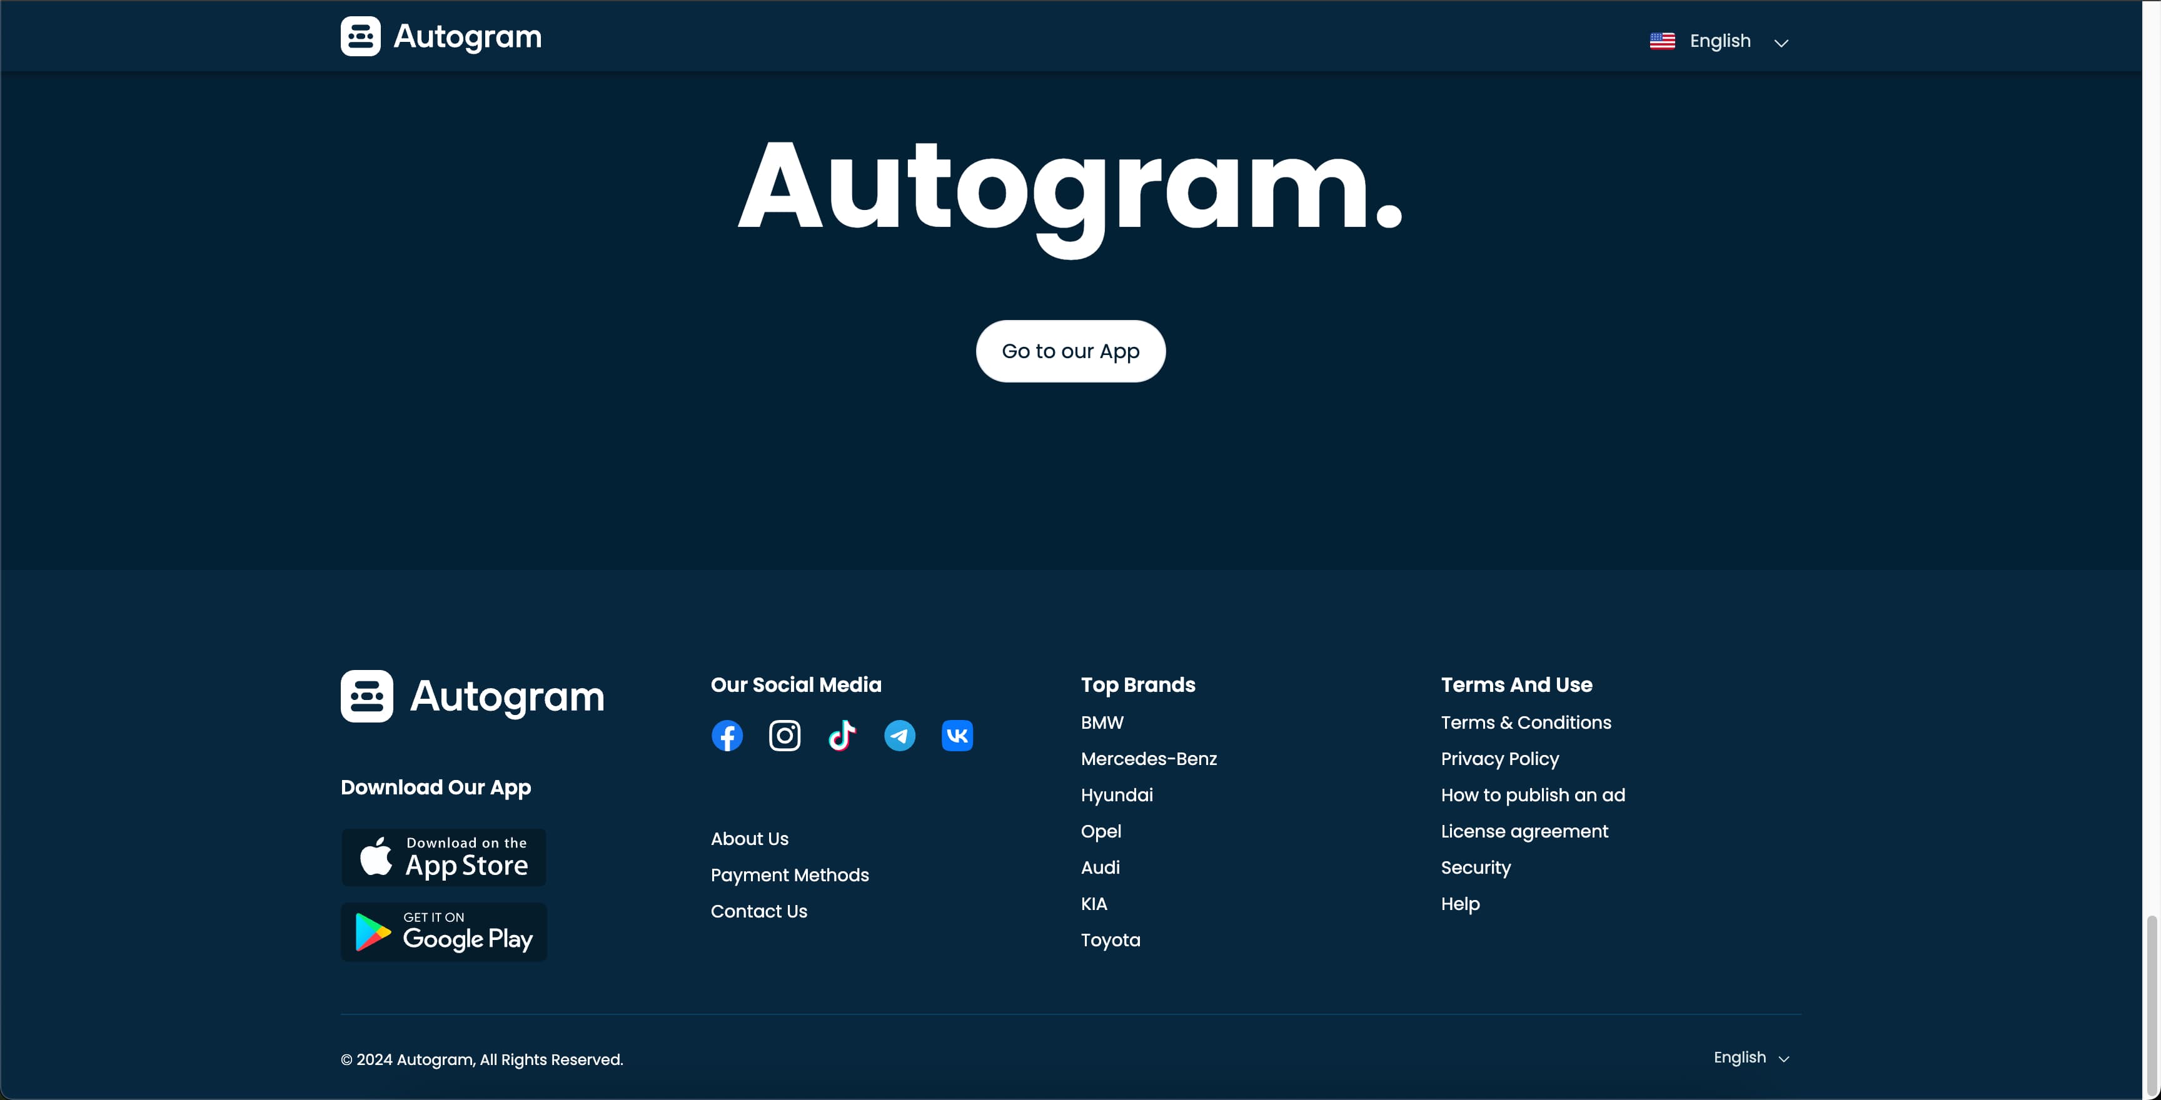The height and width of the screenshot is (1100, 2161).
Task: Open the Privacy Policy link
Action: 1500,759
